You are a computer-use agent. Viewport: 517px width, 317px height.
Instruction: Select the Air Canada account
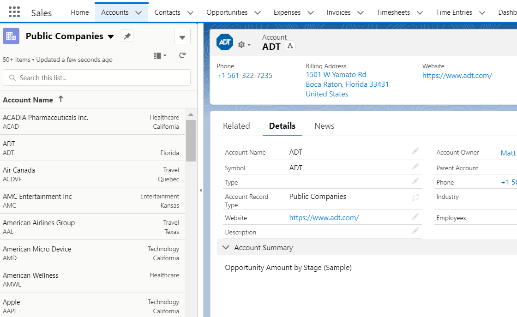92,174
